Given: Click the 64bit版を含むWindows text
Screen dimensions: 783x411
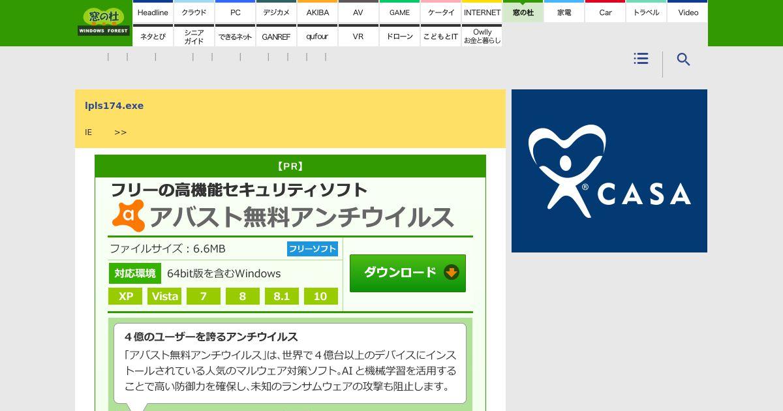Looking at the screenshot, I should click(x=224, y=273).
